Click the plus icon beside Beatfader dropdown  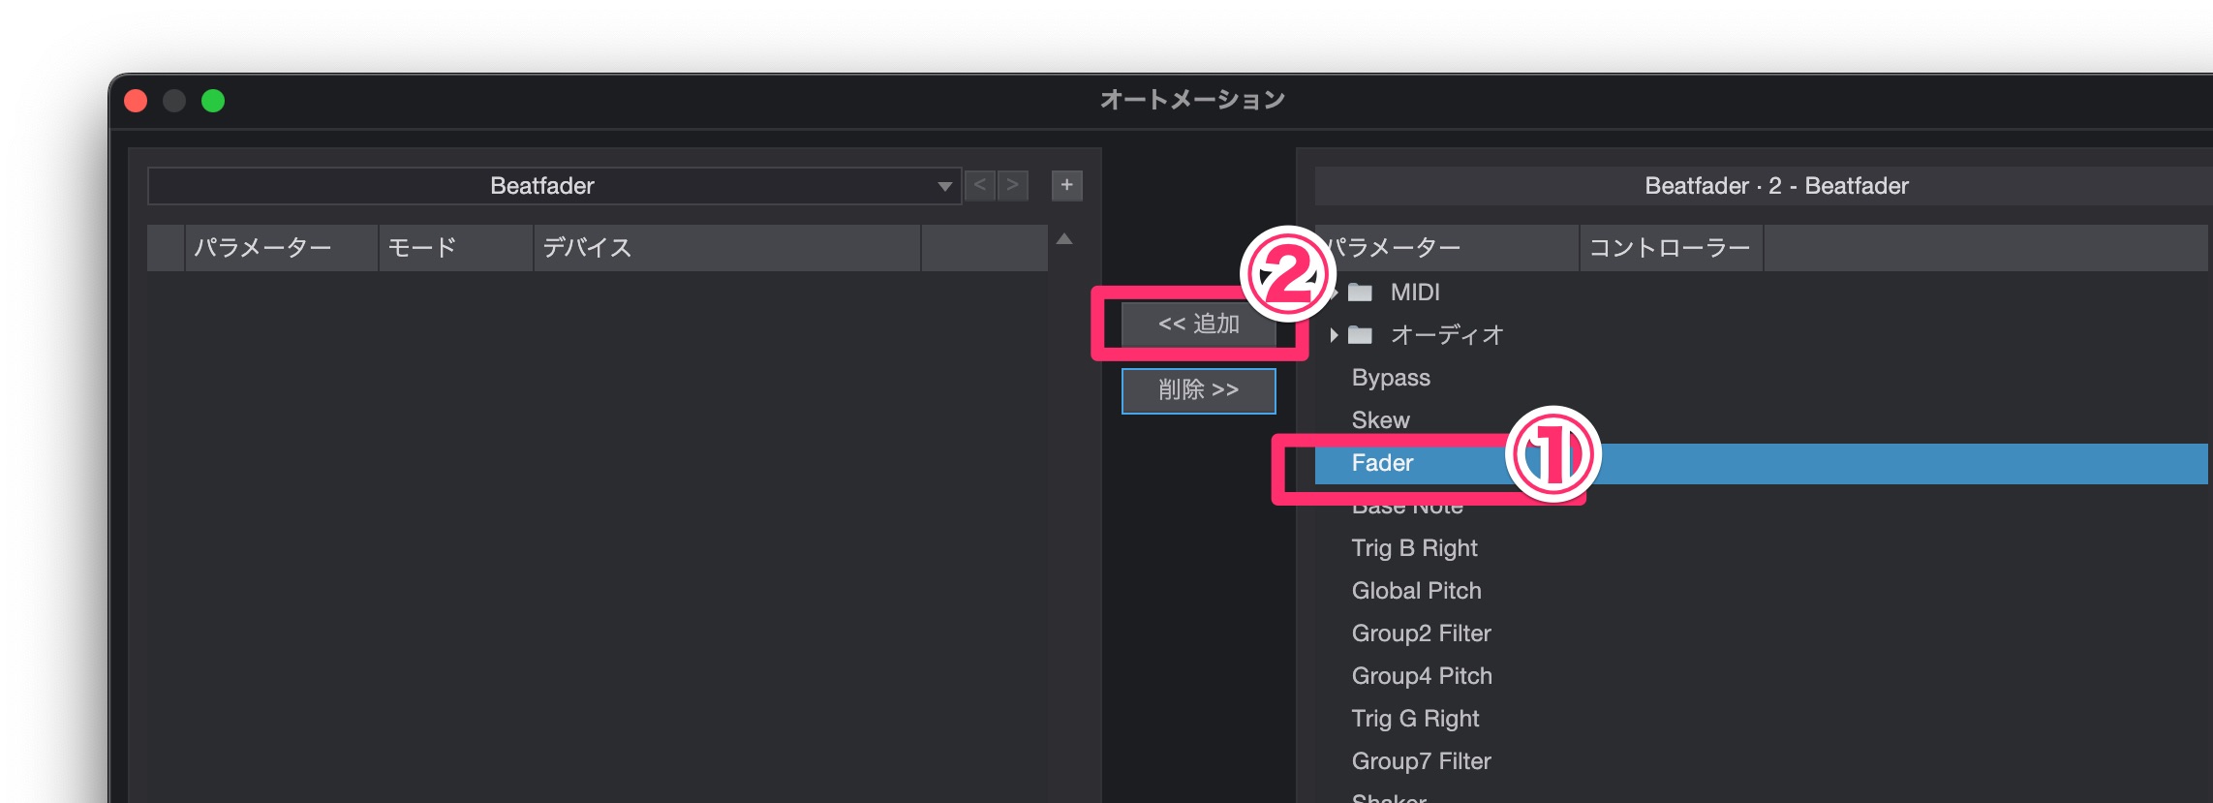tap(1066, 185)
